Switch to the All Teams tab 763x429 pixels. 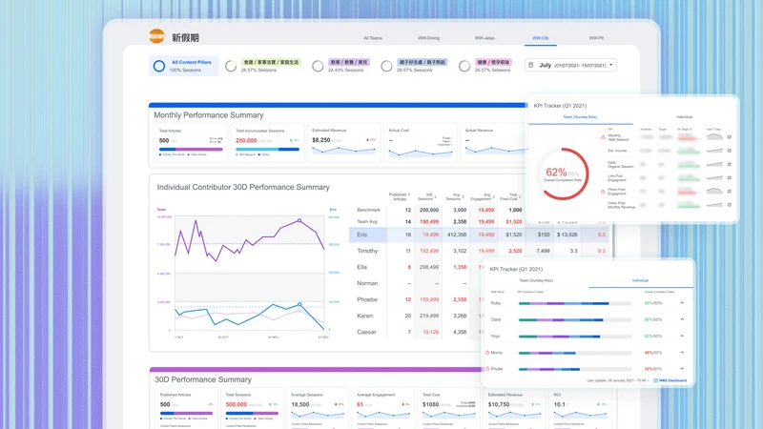(373, 38)
